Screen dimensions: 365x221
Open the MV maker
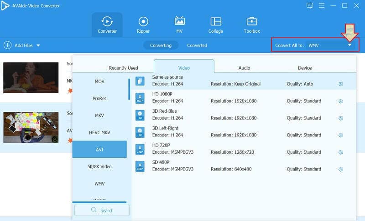coord(179,25)
